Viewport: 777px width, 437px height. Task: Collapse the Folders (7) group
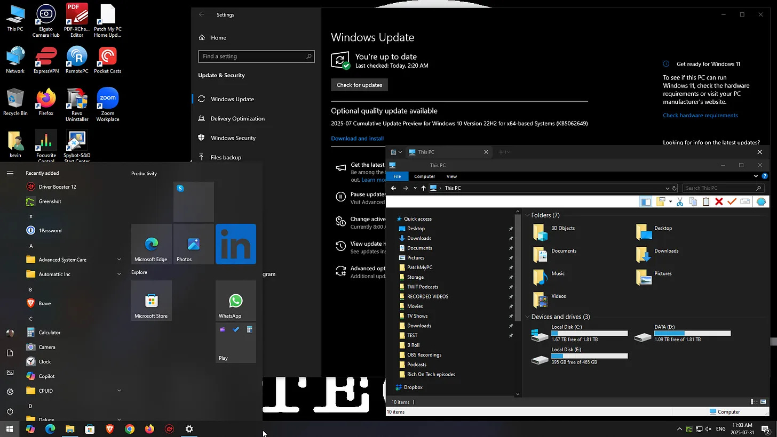pos(527,215)
